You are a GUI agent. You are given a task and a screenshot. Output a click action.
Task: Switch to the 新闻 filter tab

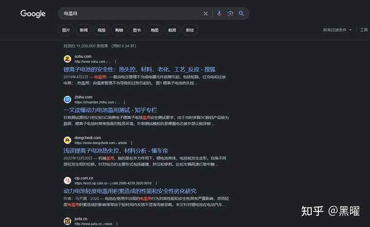pos(84,30)
